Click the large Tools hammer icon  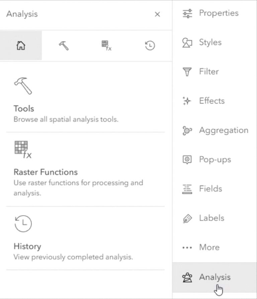pyautogui.click(x=23, y=86)
